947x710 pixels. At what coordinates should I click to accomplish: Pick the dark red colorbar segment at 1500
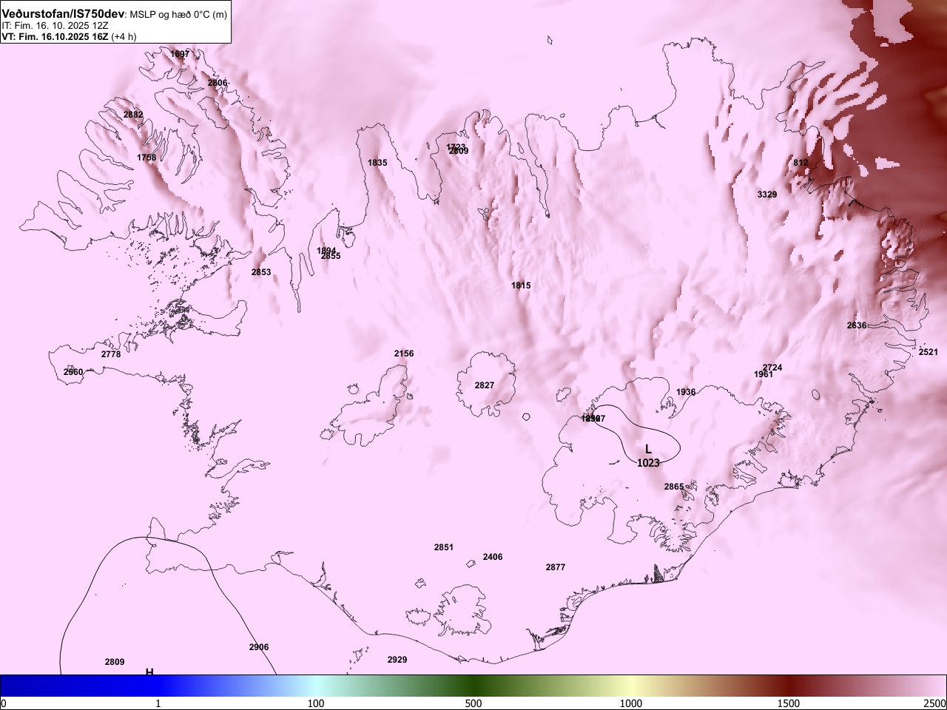pos(789,686)
